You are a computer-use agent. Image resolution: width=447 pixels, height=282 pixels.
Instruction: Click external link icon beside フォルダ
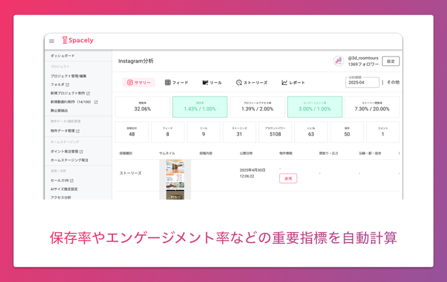tap(68, 85)
